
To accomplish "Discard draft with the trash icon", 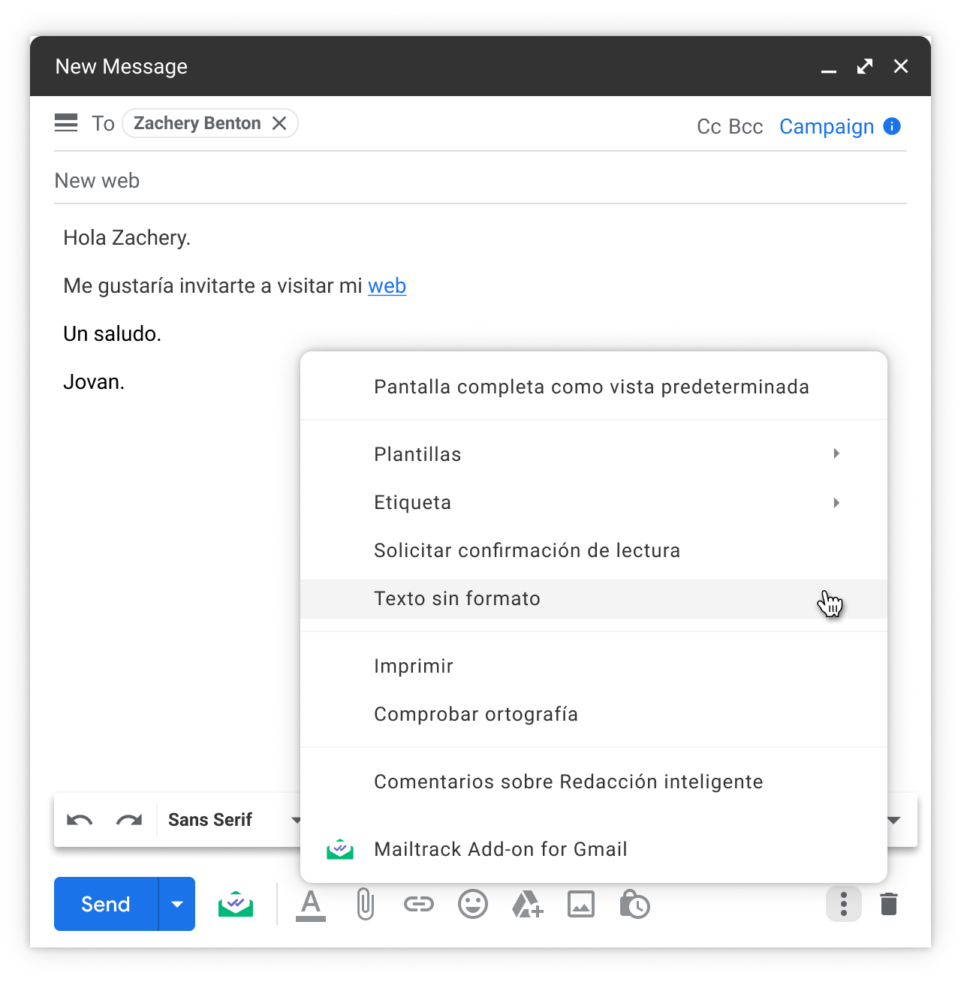I will click(889, 904).
